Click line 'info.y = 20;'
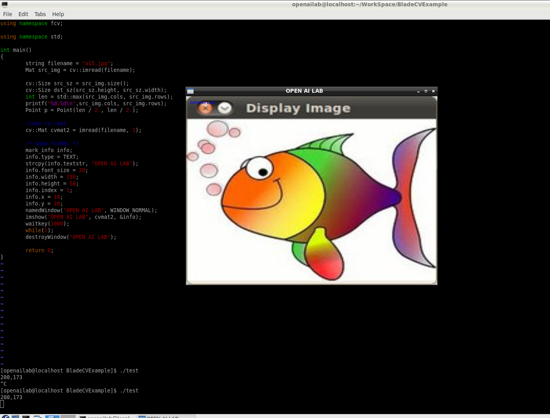The width and height of the screenshot is (550, 418). [44, 203]
